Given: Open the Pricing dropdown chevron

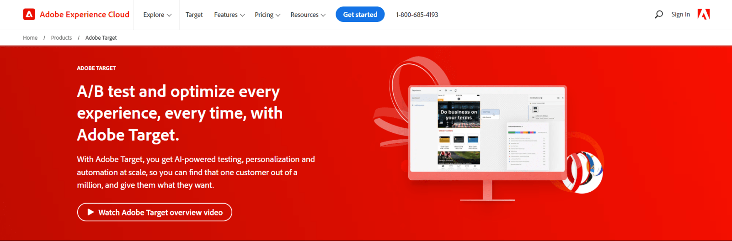Looking at the screenshot, I should [x=278, y=15].
